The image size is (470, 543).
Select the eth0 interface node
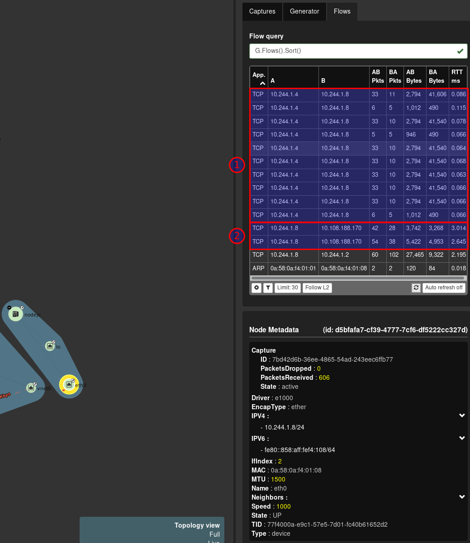click(x=69, y=385)
